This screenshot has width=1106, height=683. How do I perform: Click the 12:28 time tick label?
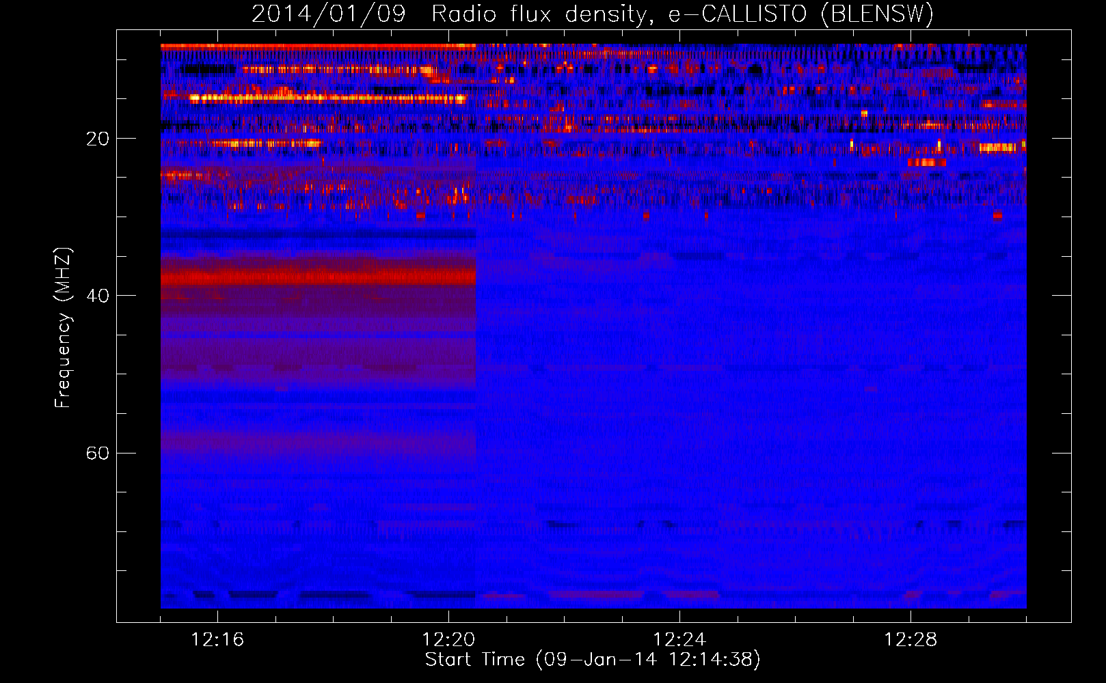click(911, 640)
